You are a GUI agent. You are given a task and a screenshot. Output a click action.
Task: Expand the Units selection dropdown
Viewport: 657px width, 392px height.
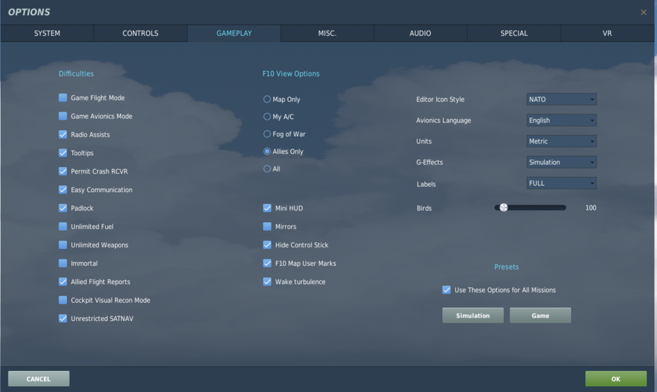click(561, 141)
